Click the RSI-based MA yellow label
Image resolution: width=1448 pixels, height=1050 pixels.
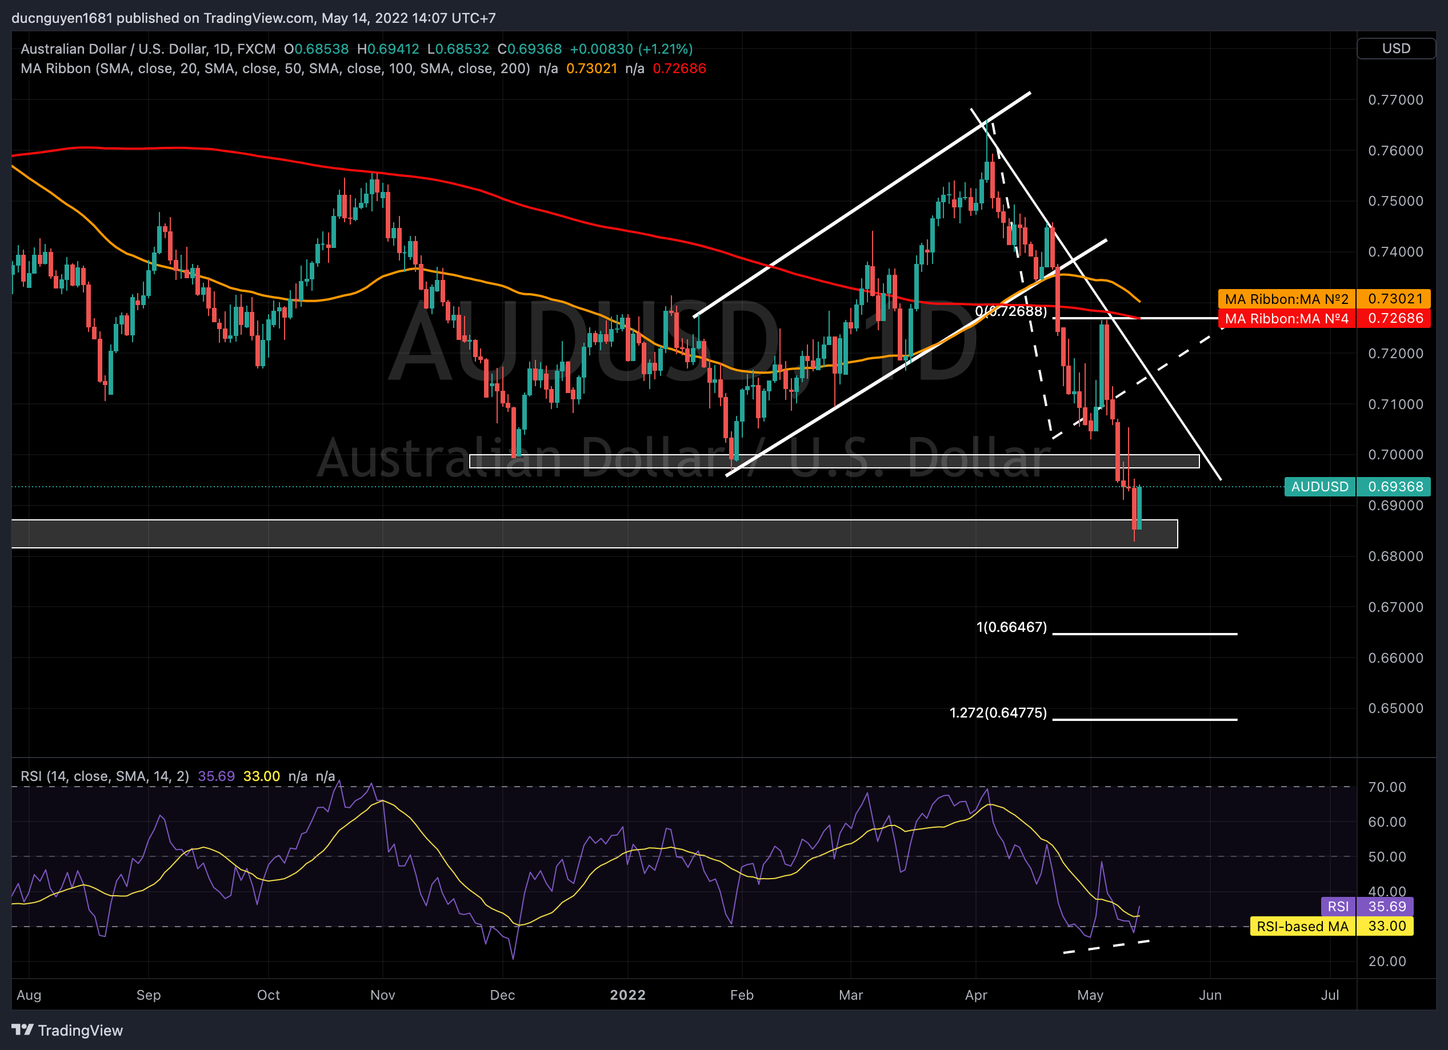click(1302, 926)
